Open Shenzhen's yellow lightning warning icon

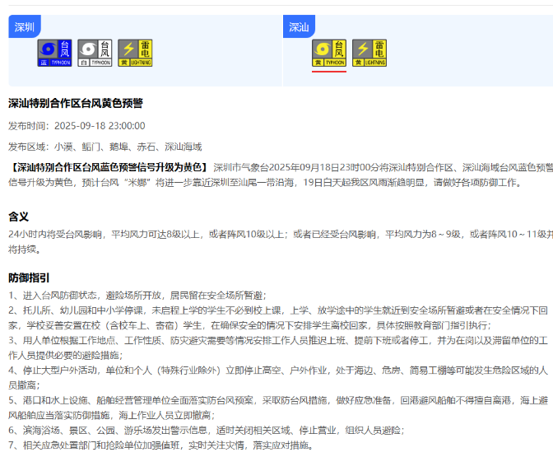[135, 53]
